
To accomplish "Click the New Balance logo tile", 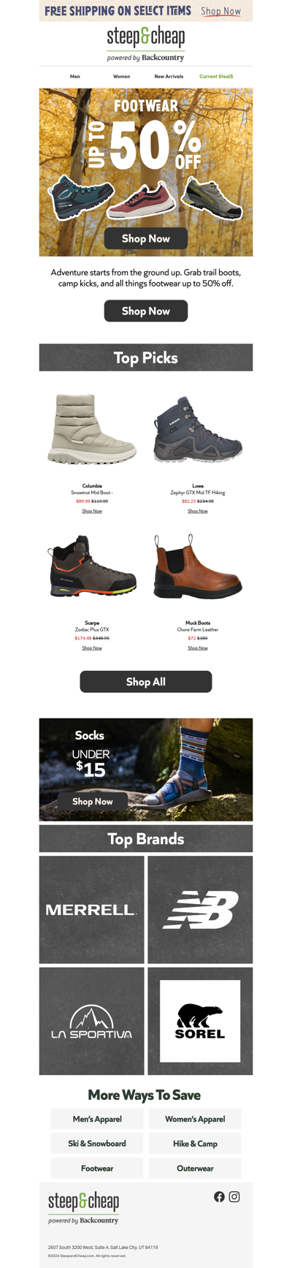I will coord(200,910).
